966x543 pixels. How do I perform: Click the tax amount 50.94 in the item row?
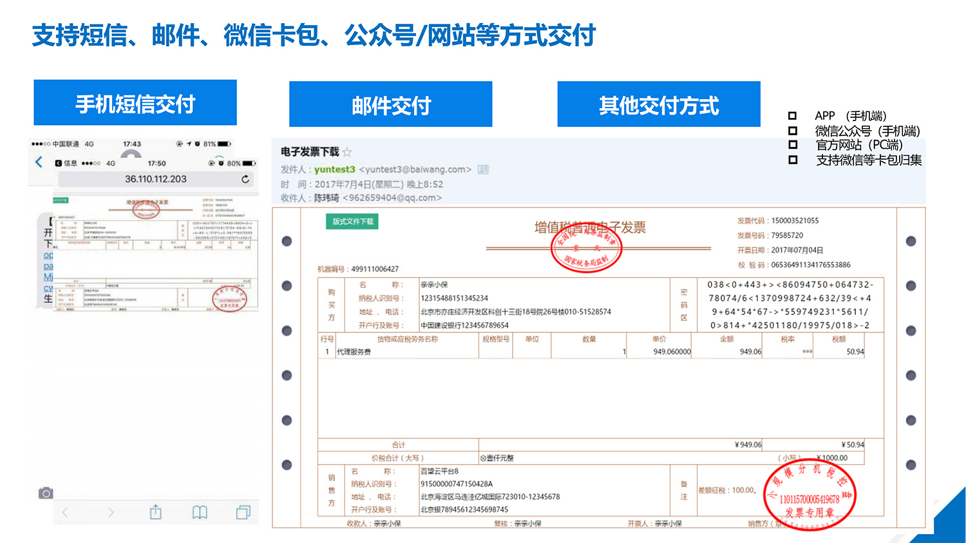click(855, 352)
